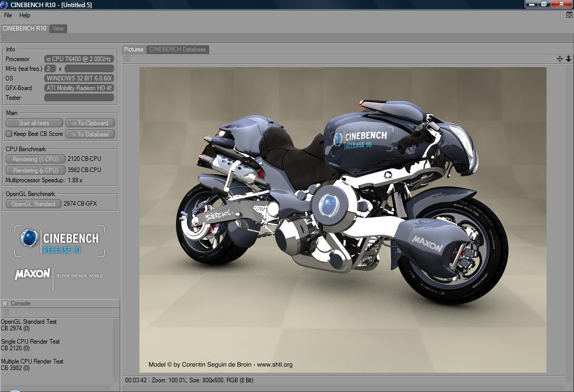
Task: Click the "OpenGL Standard Test" console line
Action: tap(28, 322)
